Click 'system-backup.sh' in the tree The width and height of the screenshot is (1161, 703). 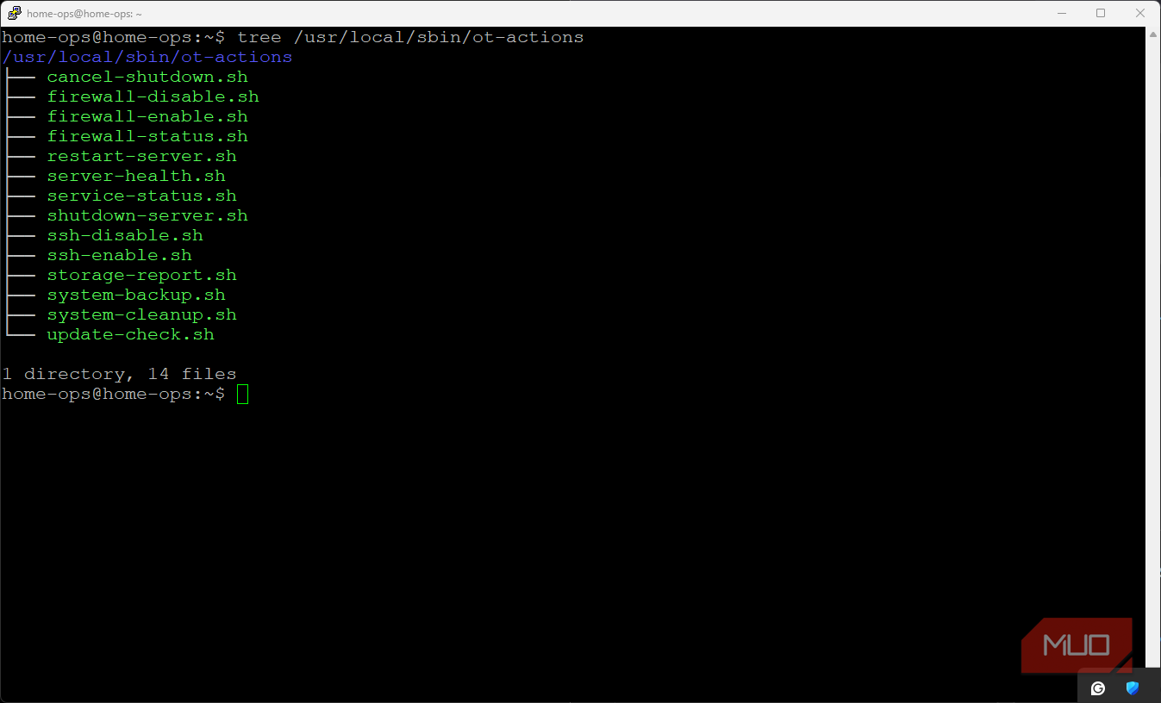tap(136, 295)
